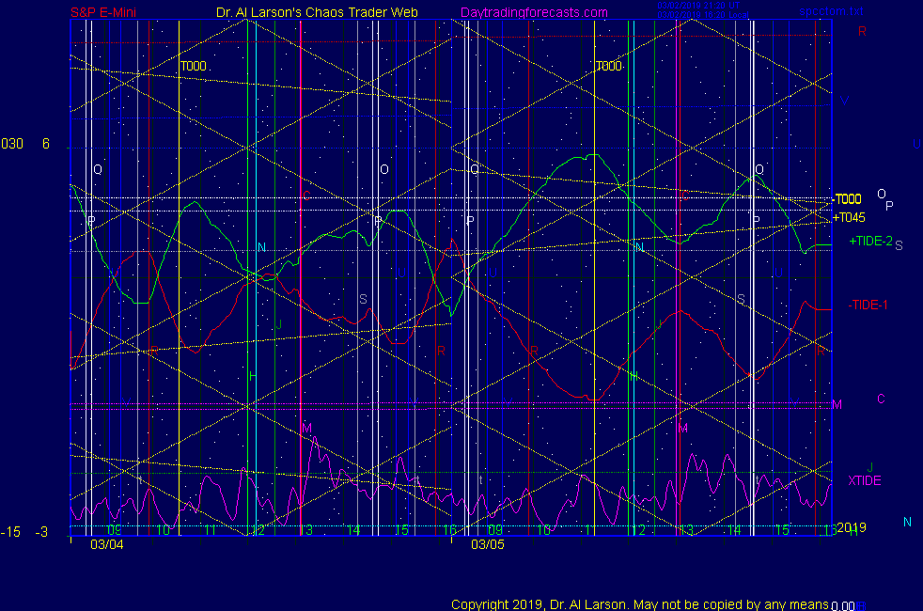
Task: Click the 03/04 date marker on axis
Action: coord(106,543)
